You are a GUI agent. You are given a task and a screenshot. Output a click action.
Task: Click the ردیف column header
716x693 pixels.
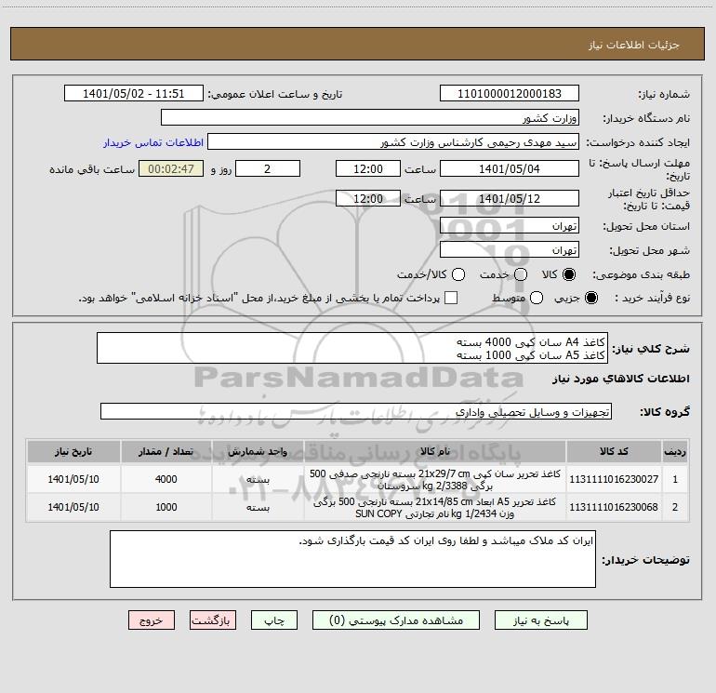675,451
